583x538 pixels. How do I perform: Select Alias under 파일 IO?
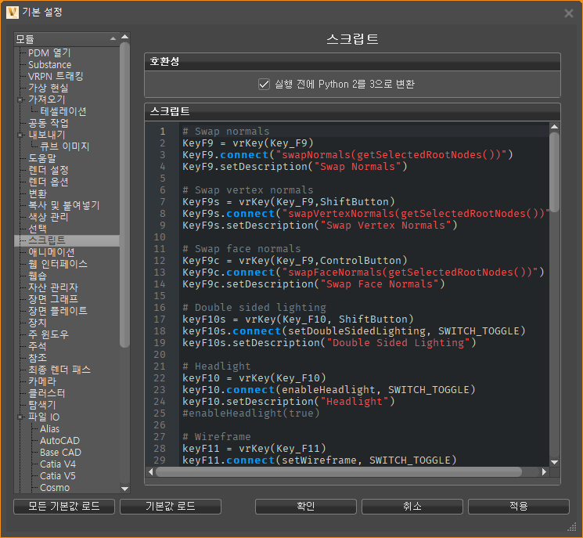tap(50, 429)
